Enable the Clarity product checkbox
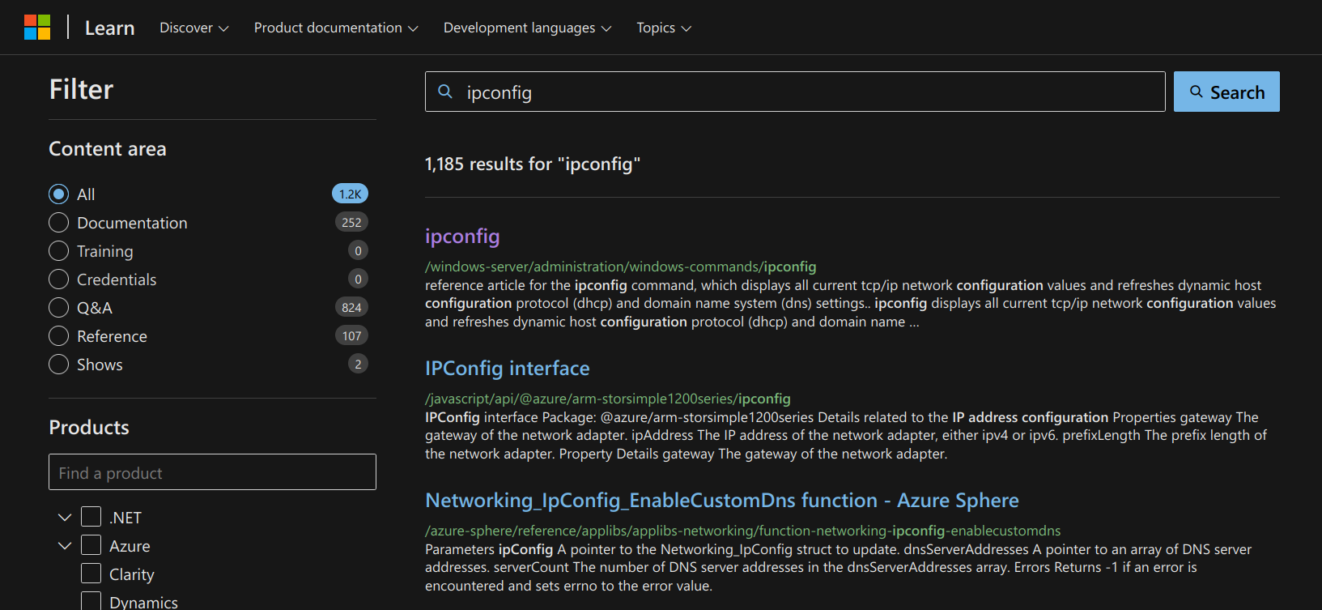The width and height of the screenshot is (1322, 610). pos(91,574)
